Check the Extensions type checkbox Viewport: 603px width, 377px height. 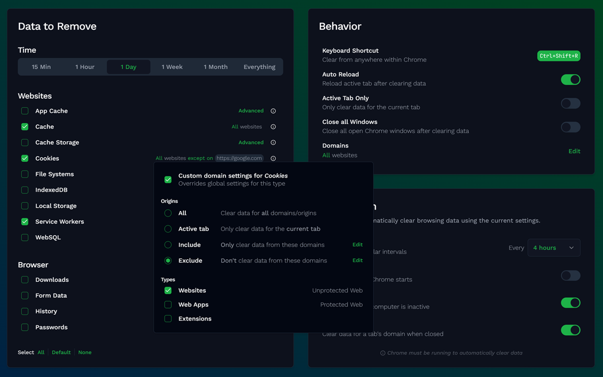(x=168, y=319)
